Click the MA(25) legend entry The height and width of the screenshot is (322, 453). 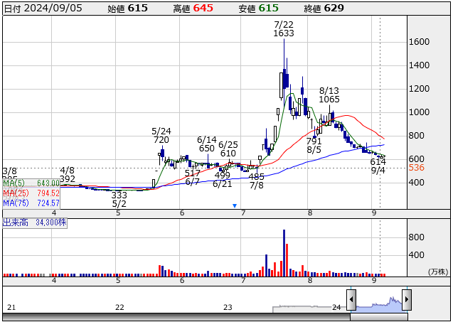[31, 193]
